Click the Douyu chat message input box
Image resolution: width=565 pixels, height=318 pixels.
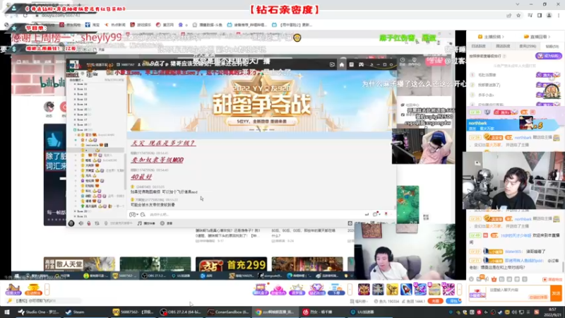(519, 293)
